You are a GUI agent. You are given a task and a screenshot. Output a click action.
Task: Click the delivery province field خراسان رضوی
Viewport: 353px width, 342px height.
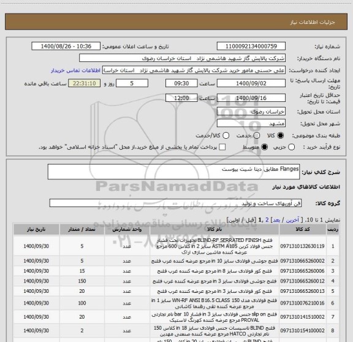(x=251, y=112)
